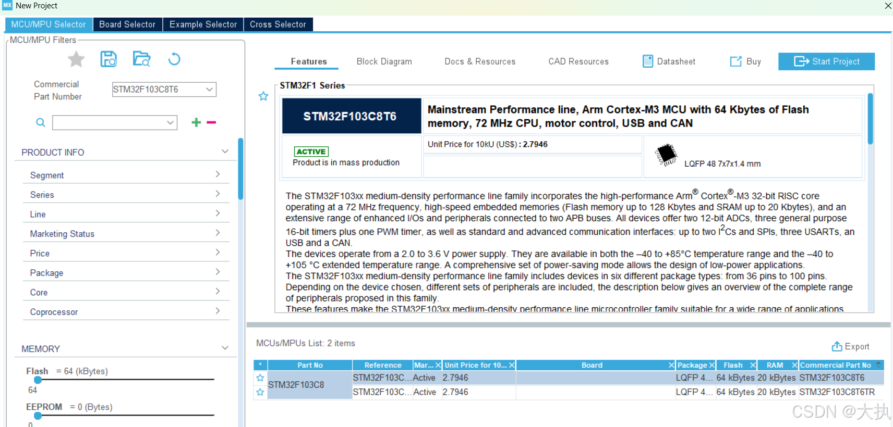Adjust the Flash memory slider handle
893x427 pixels.
coord(38,380)
